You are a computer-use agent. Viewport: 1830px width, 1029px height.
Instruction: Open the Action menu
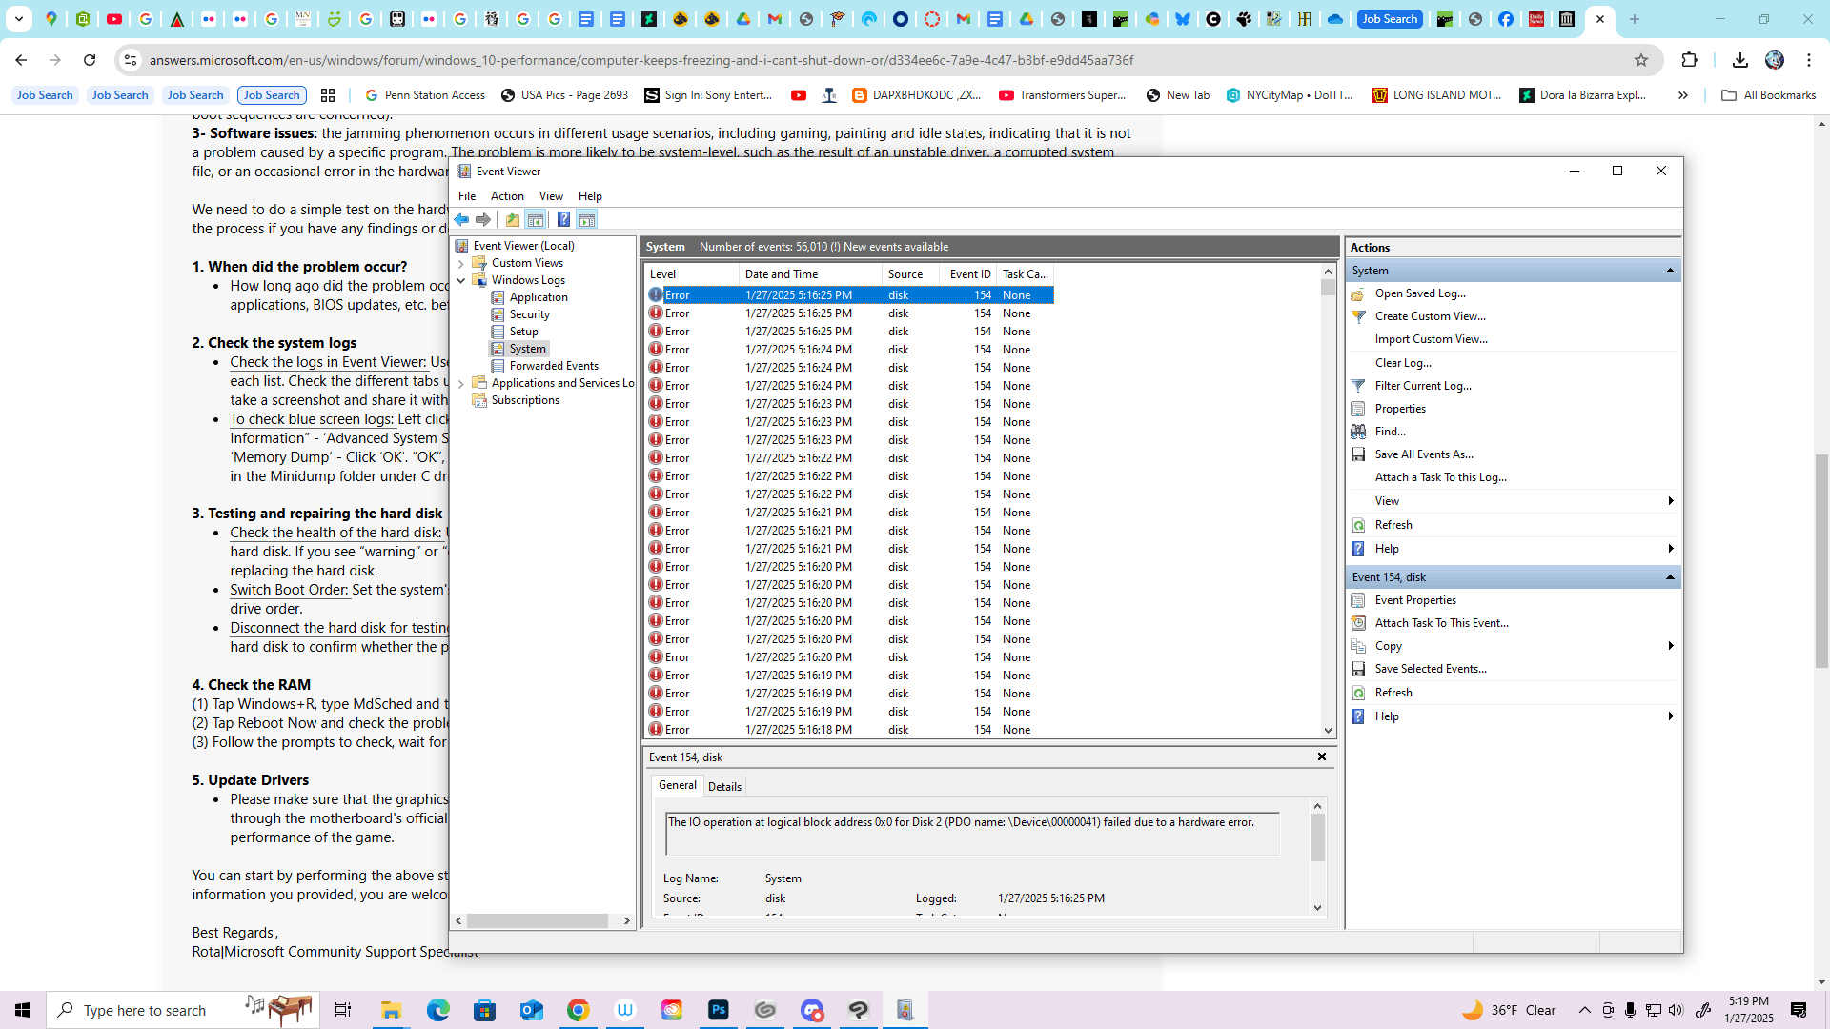(x=507, y=196)
